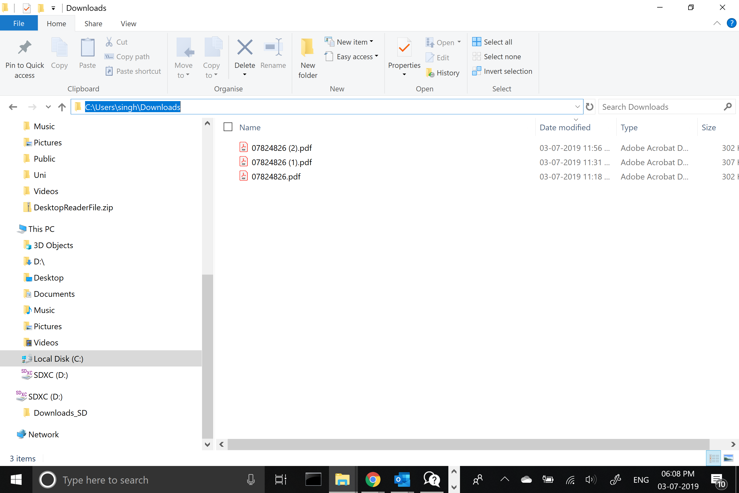Viewport: 739px width, 493px height.
Task: Click Select none
Action: [x=496, y=56]
